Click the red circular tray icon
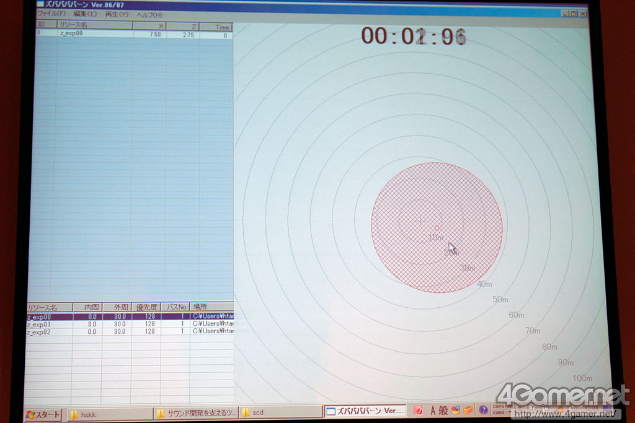Viewport: 635px width, 423px height. [418, 411]
